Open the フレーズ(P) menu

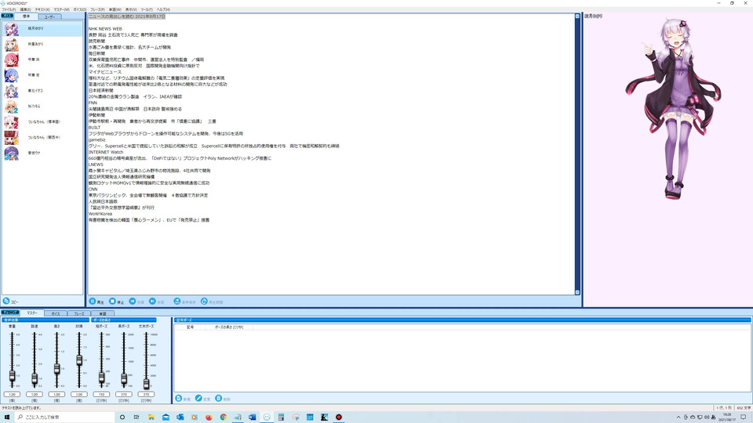tap(97, 9)
